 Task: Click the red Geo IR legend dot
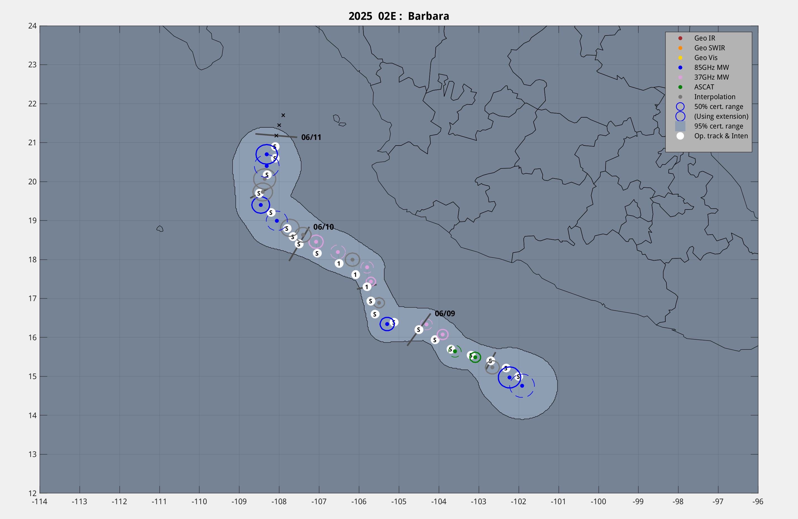pyautogui.click(x=680, y=38)
